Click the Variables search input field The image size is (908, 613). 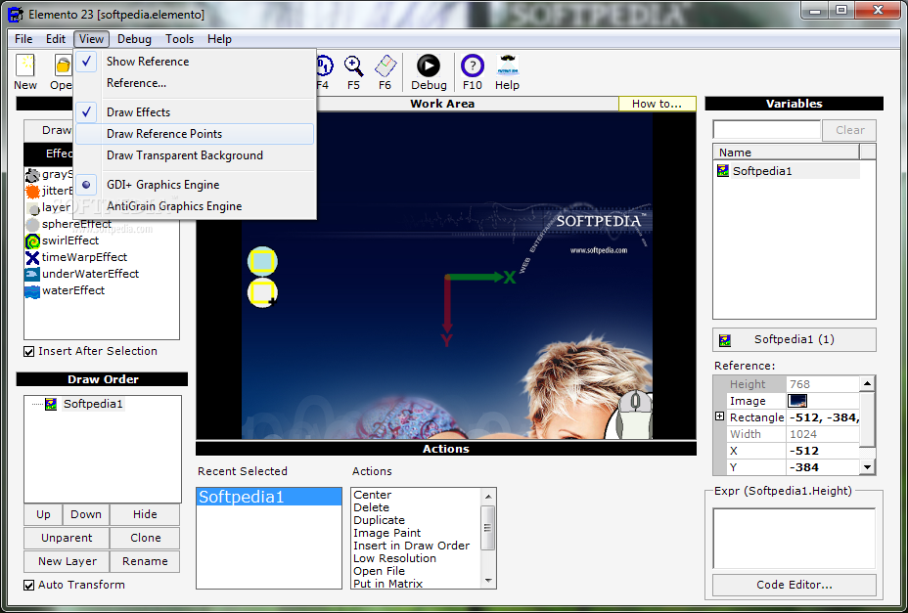tap(767, 130)
